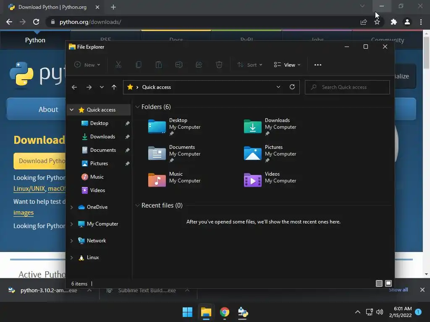Collapse the Folders (6) group
Screen dimensions: 430x322
coord(137,107)
